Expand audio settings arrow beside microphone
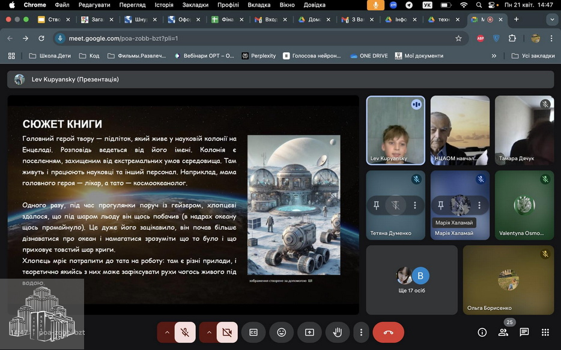Viewport: 561px width, 350px height. (166, 332)
